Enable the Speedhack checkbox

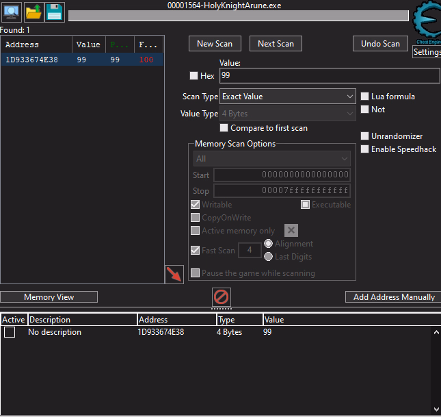point(365,149)
